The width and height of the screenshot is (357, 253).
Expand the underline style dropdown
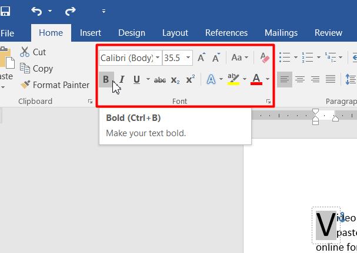pos(148,79)
